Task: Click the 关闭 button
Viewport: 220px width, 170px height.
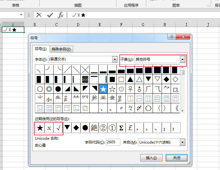Action: 176,158
